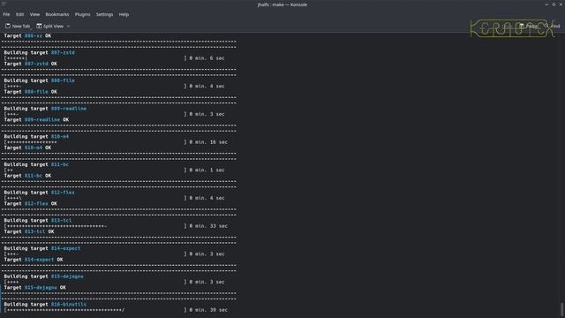Screen dimensions: 565x318
Task: Open the Help menu
Action: click(x=124, y=14)
